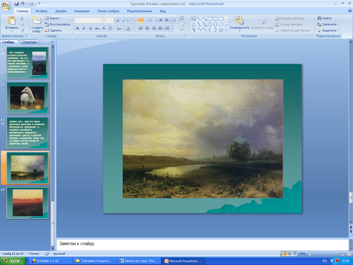
Task: Click the clear formatting eraser icon
Action: pos(131,20)
